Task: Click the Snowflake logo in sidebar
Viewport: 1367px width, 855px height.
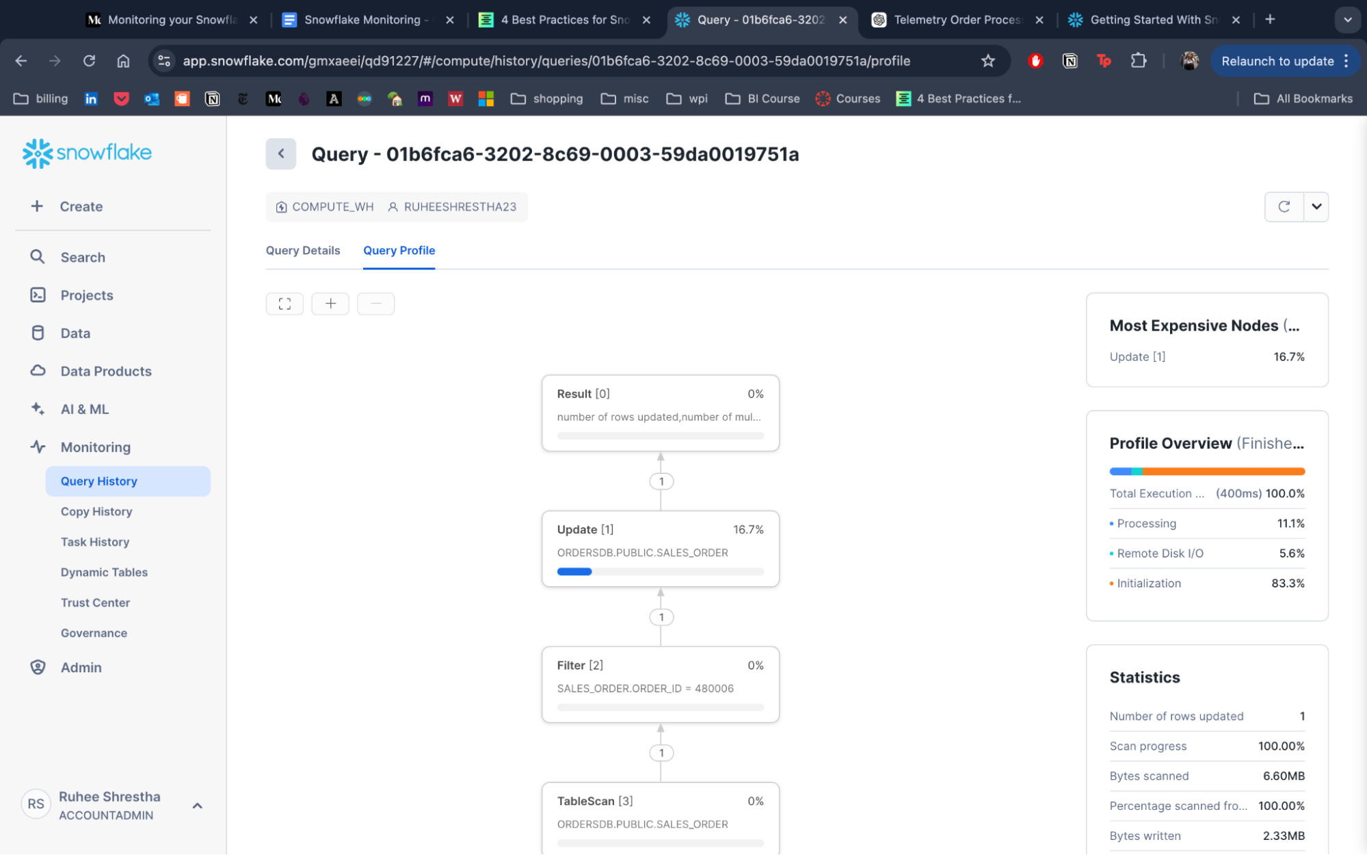Action: coord(87,153)
